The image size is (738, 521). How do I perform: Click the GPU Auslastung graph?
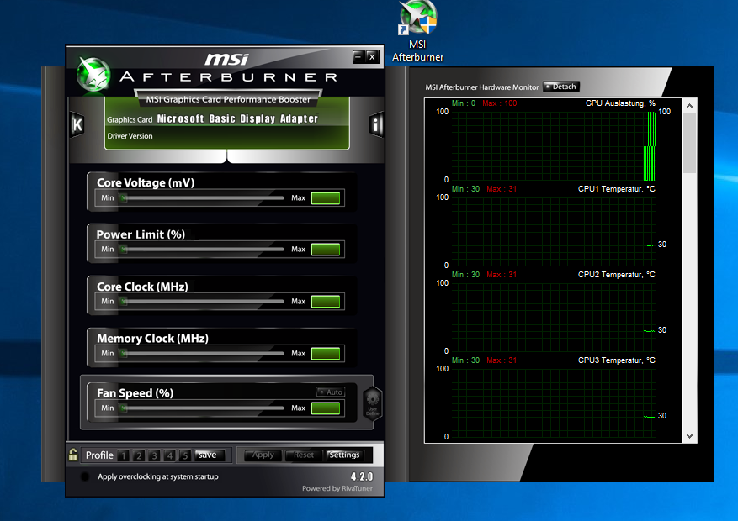point(554,145)
